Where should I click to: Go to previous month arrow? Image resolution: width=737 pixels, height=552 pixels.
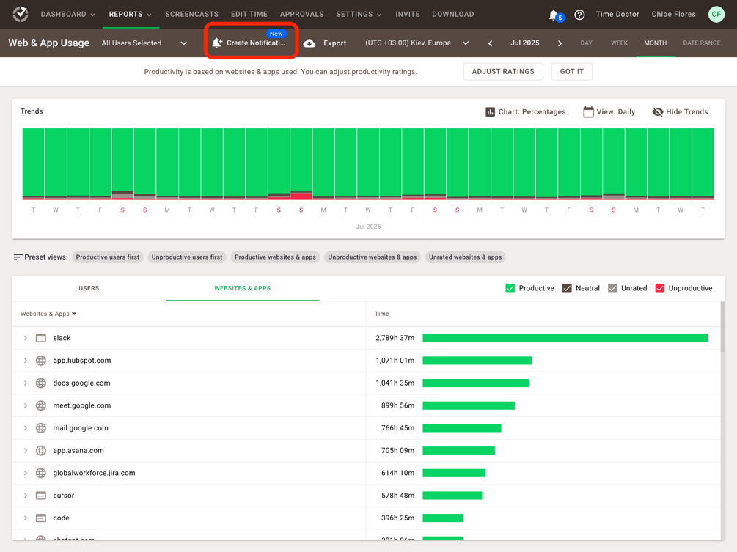point(491,43)
